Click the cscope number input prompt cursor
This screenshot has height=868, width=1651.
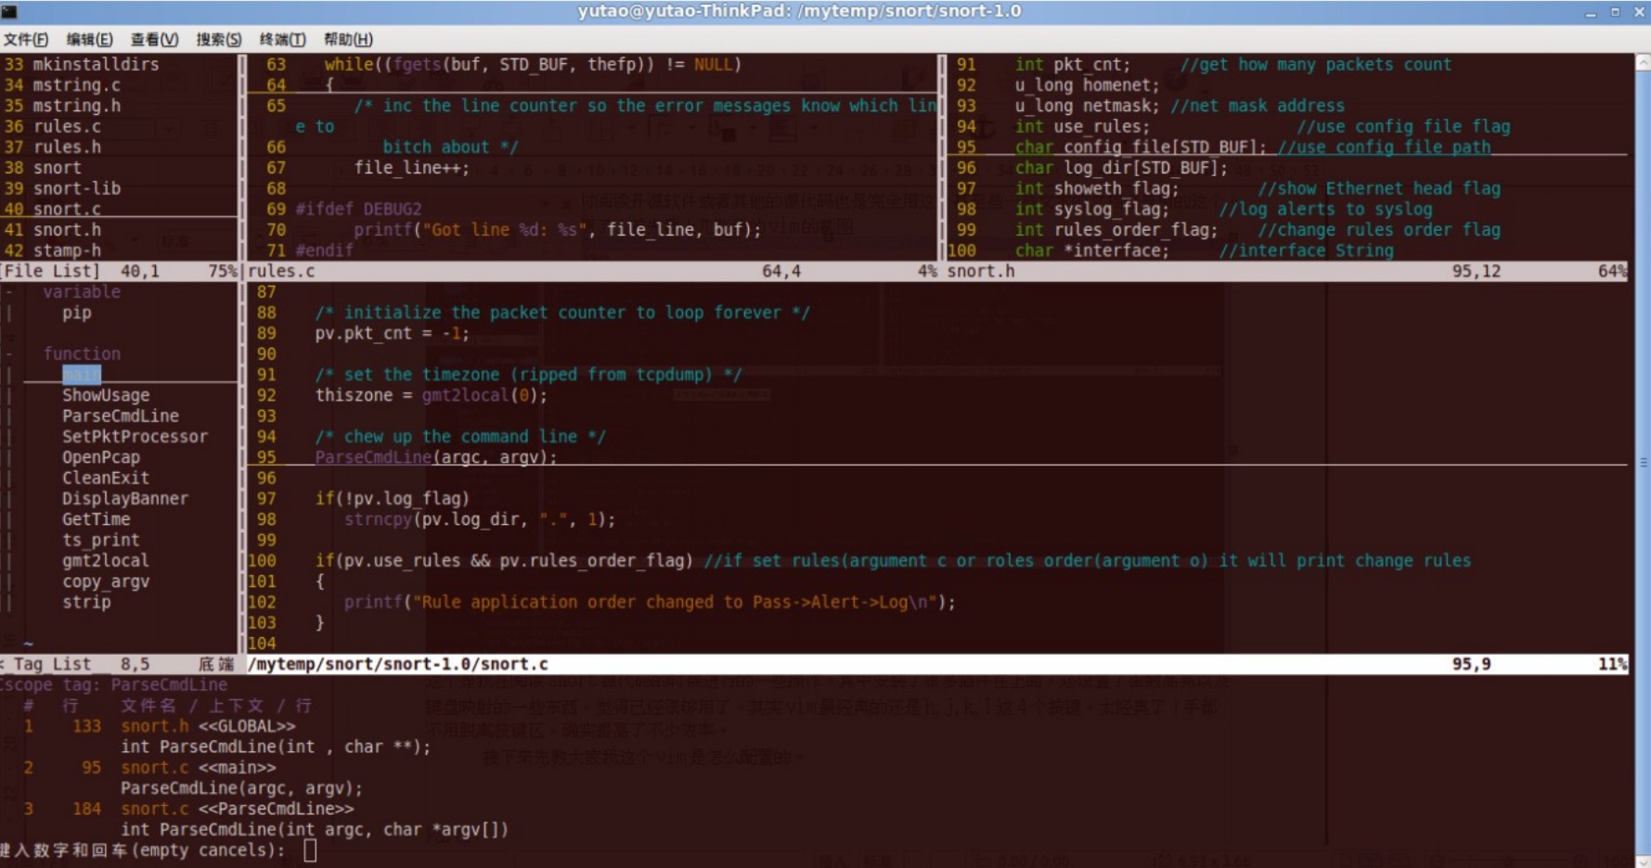(x=310, y=850)
